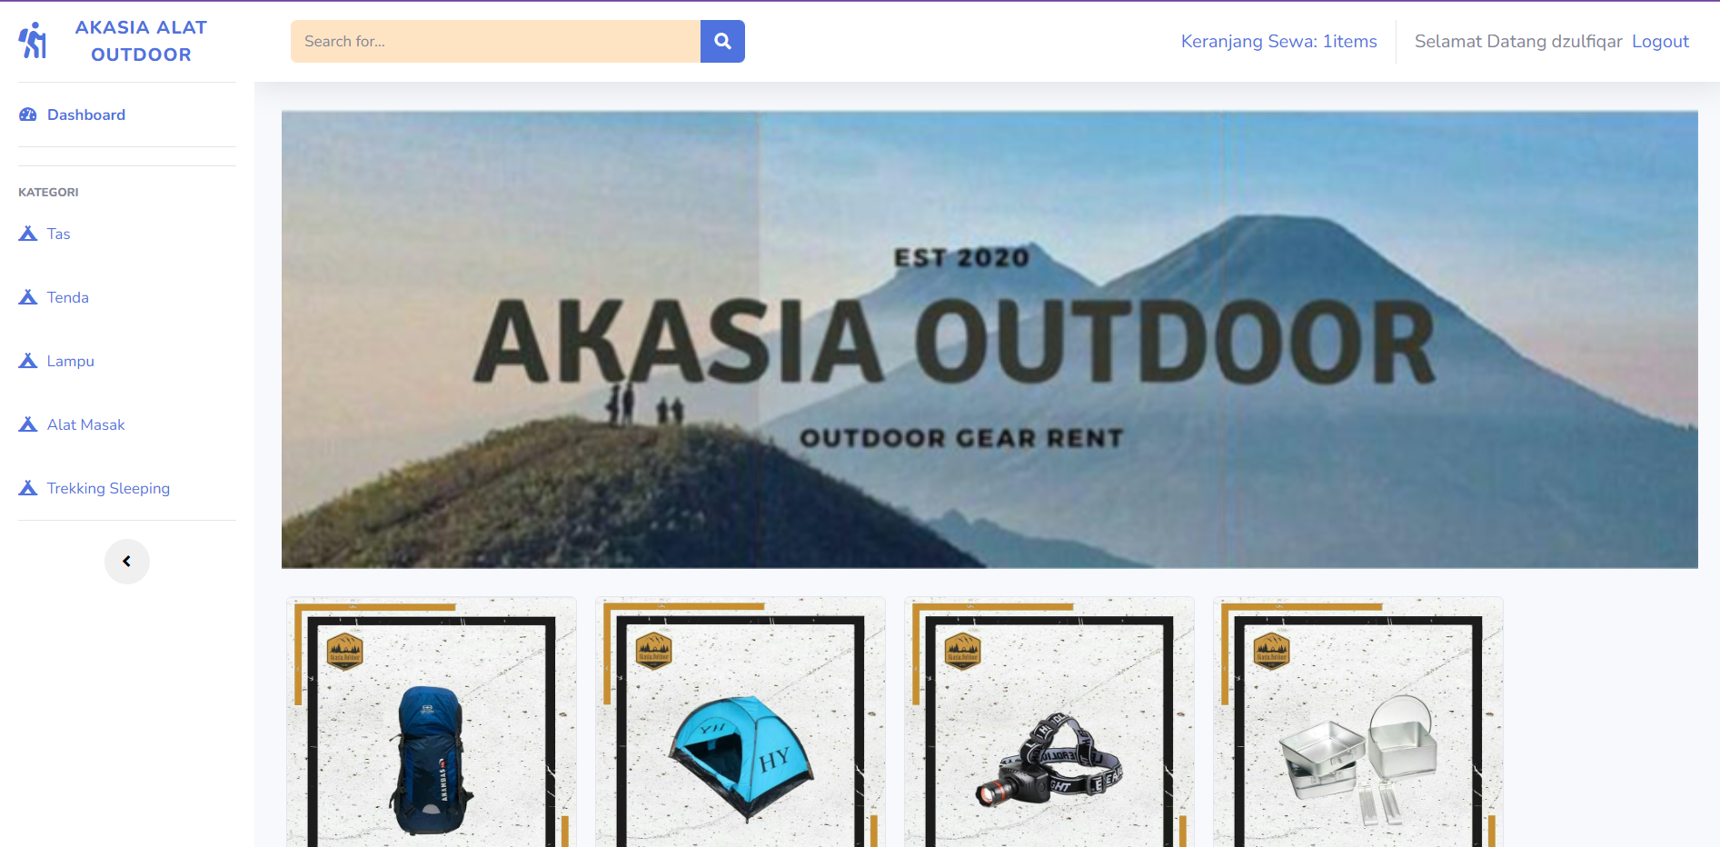Open the Keranjang Sewa cart link

coord(1278,41)
